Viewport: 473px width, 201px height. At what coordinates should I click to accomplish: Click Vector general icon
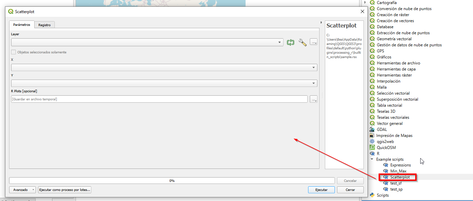pyautogui.click(x=372, y=123)
